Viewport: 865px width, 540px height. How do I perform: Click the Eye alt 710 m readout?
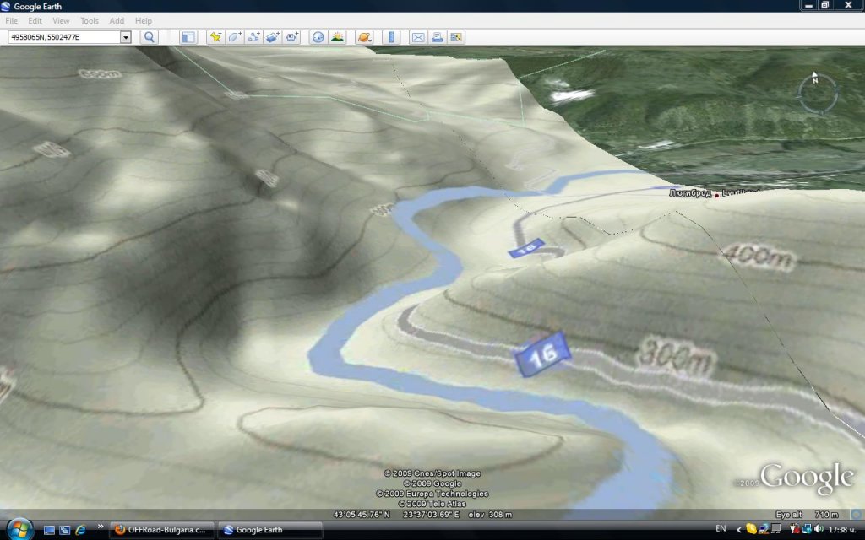[807, 514]
